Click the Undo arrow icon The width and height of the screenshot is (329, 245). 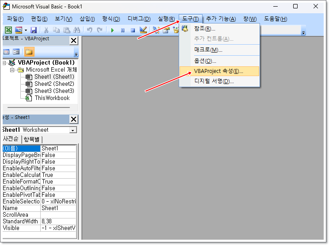tap(90, 30)
